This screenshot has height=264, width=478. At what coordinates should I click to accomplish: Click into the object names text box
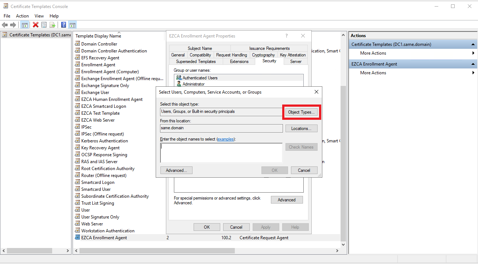[x=221, y=153]
